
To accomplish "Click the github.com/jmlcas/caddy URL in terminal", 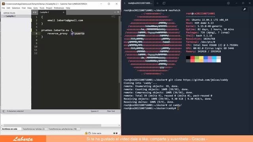I will 206,80.
